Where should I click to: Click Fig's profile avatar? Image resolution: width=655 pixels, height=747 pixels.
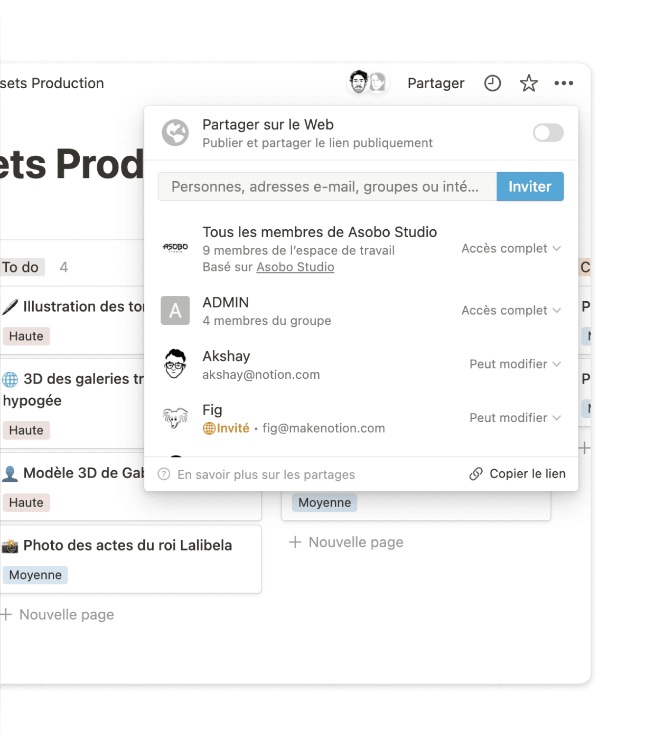(175, 418)
